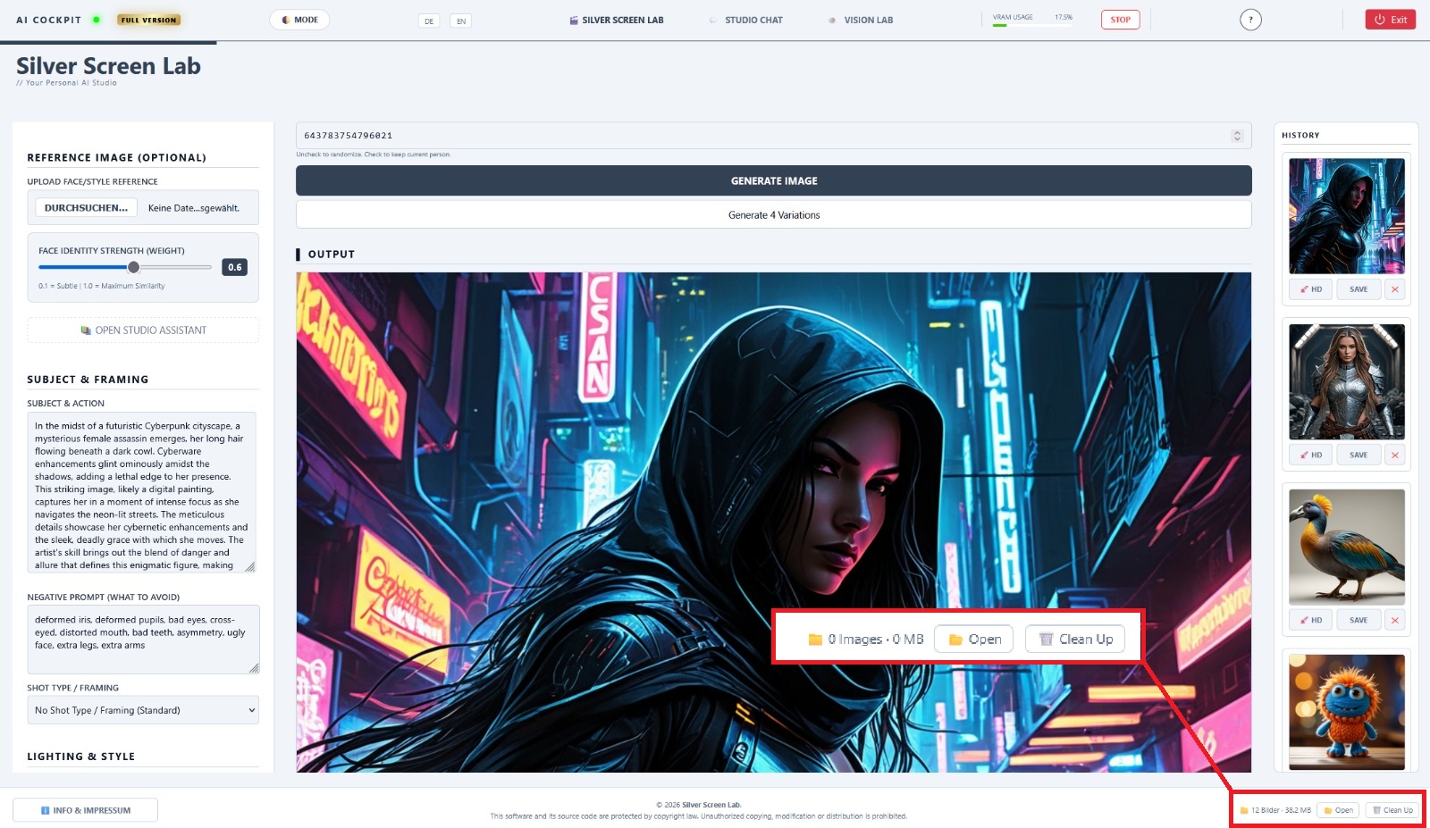Toggle the light/dark Mode switch

299,20
